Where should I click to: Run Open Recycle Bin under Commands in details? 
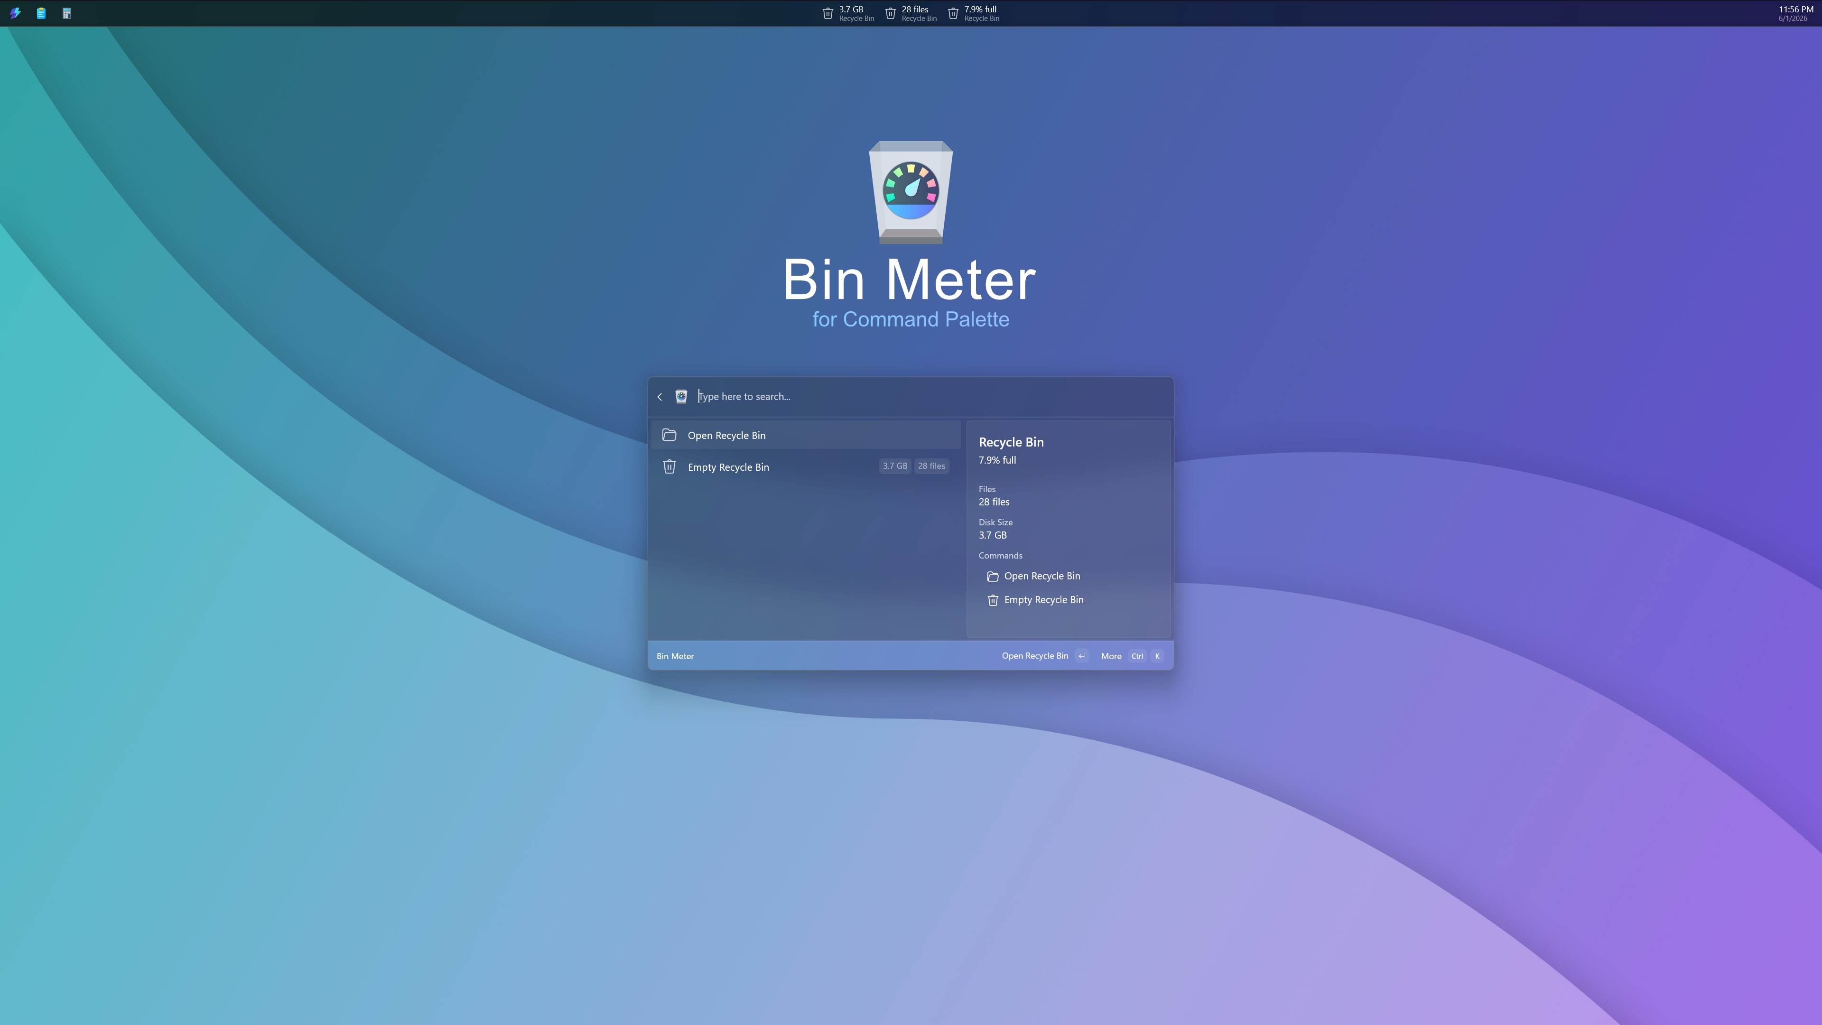(x=1034, y=577)
